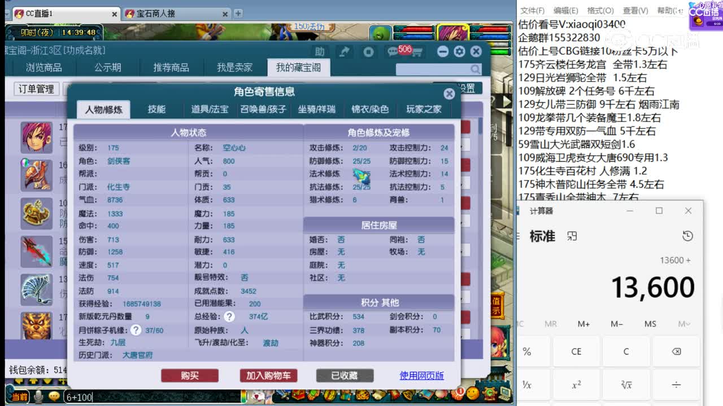Open Calculator history via the clock icon

(687, 236)
